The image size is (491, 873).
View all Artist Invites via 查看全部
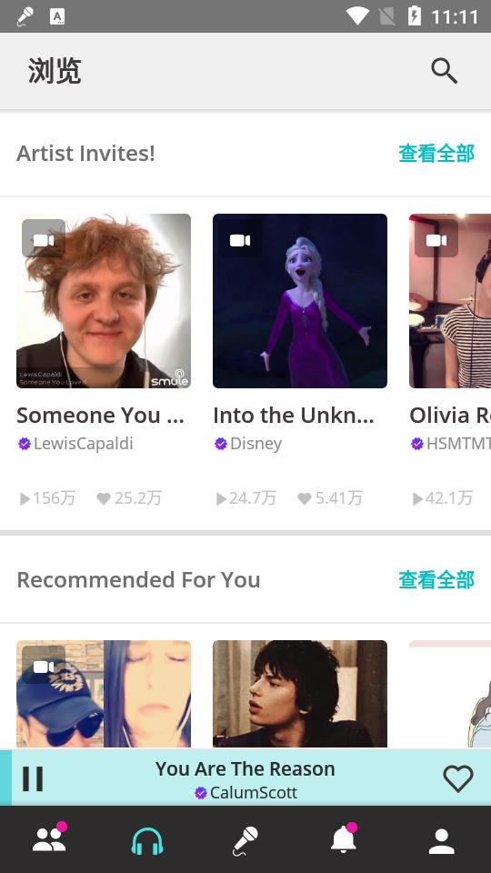coord(436,153)
